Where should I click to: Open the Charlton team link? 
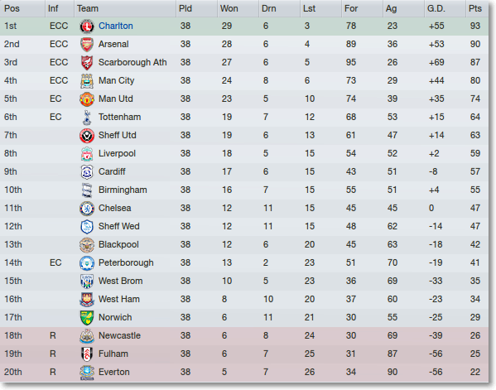(115, 26)
